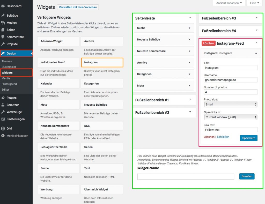Open the 'Open links in' dropdown
Viewport: 265px width, 204px height.
(230, 117)
